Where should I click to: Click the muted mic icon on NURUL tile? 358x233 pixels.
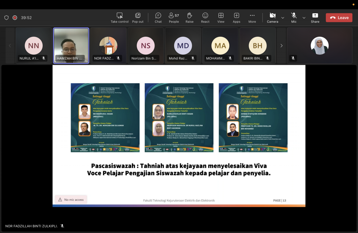pos(44,58)
